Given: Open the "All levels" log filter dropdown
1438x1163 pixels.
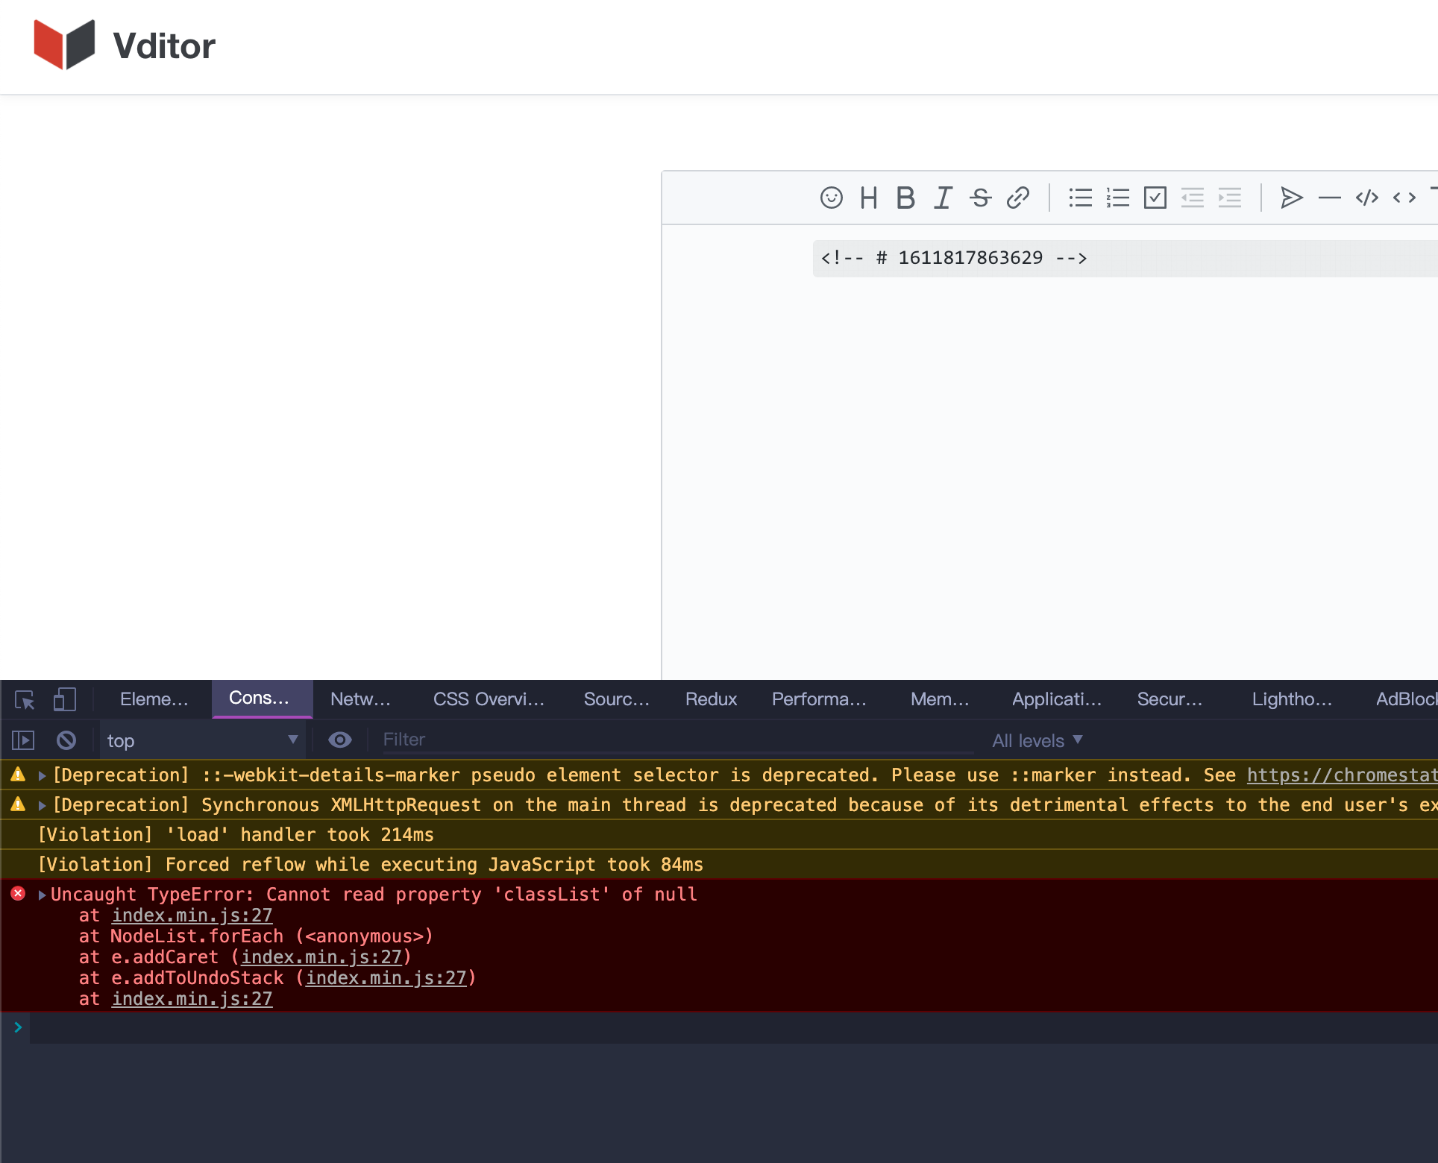Looking at the screenshot, I should tap(1037, 740).
